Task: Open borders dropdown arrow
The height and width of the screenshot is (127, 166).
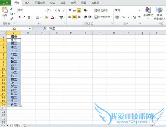Action: click(41, 17)
